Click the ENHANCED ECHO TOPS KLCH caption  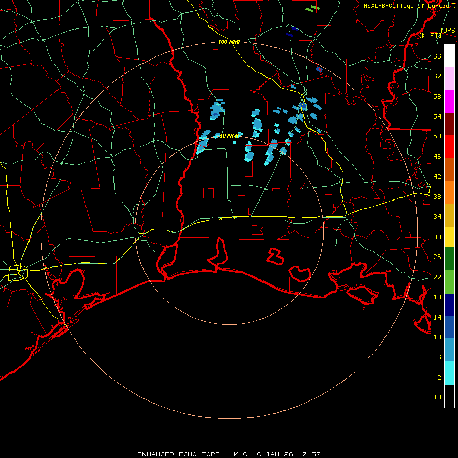click(x=229, y=454)
